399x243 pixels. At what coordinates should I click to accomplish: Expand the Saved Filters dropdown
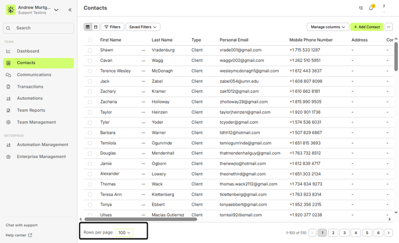click(143, 27)
